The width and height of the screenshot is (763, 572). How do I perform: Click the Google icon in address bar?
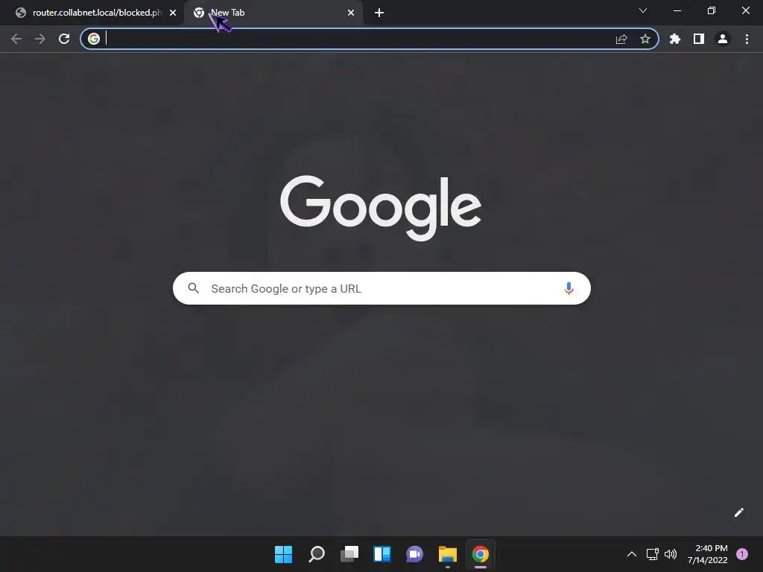pos(94,39)
